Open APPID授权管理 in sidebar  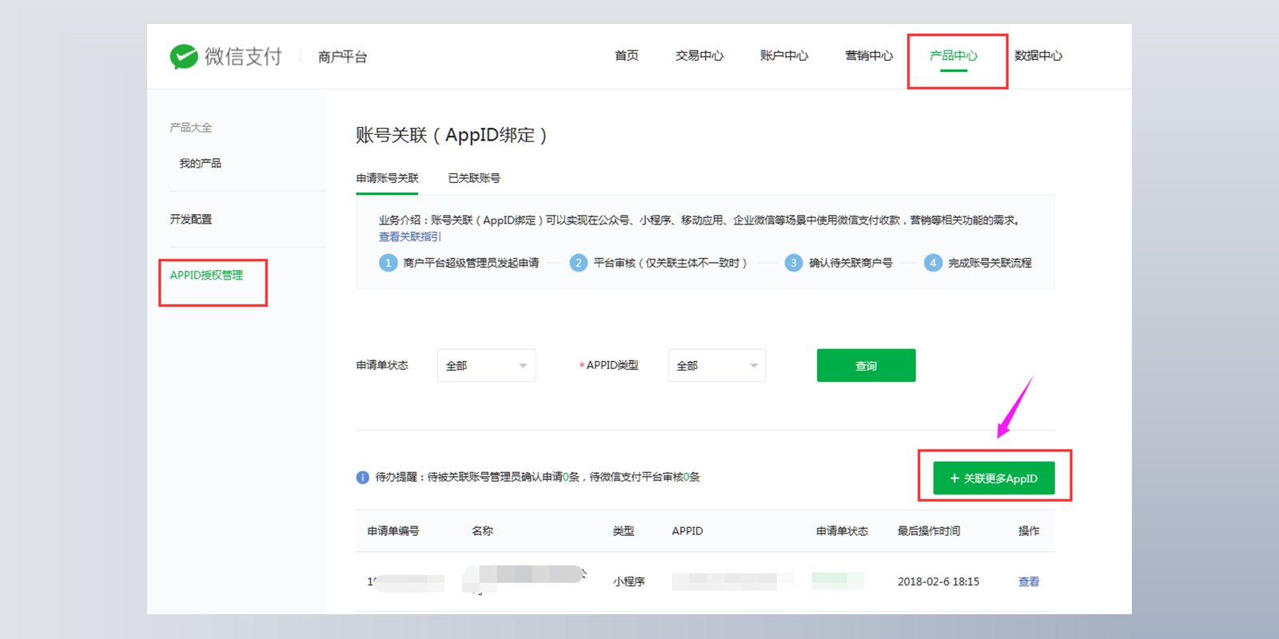206,276
